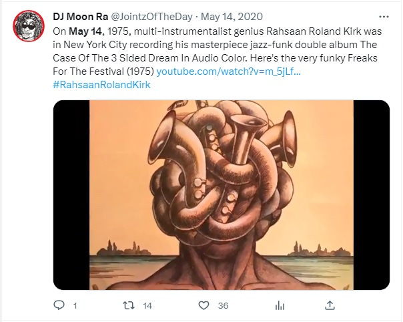403x322 pixels.
Task: Click the bold May 14 text in tweet
Action: (85, 31)
